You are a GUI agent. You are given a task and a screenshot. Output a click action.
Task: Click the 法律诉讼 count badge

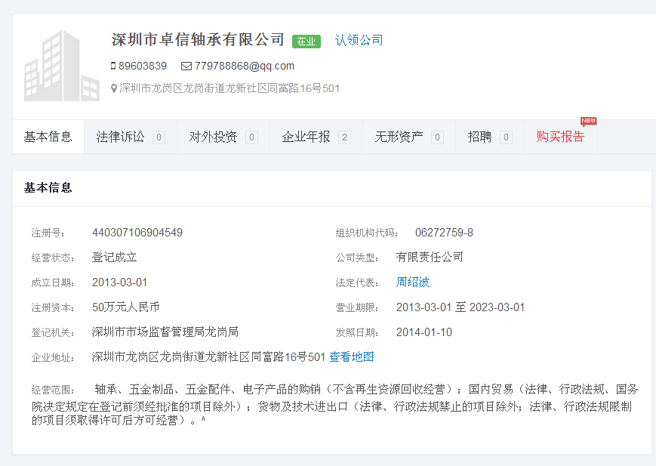pos(159,137)
